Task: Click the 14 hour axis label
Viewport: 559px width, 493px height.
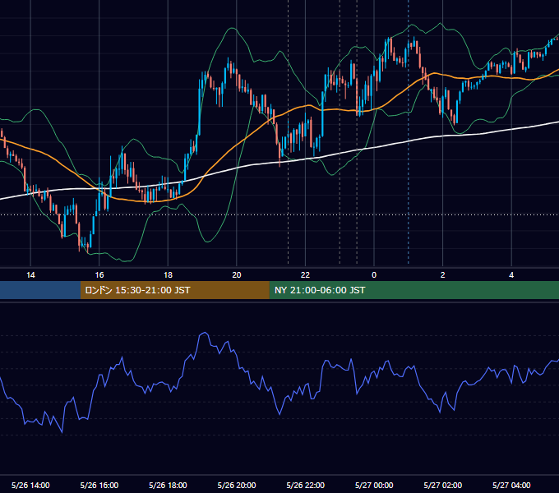Action: coord(30,275)
